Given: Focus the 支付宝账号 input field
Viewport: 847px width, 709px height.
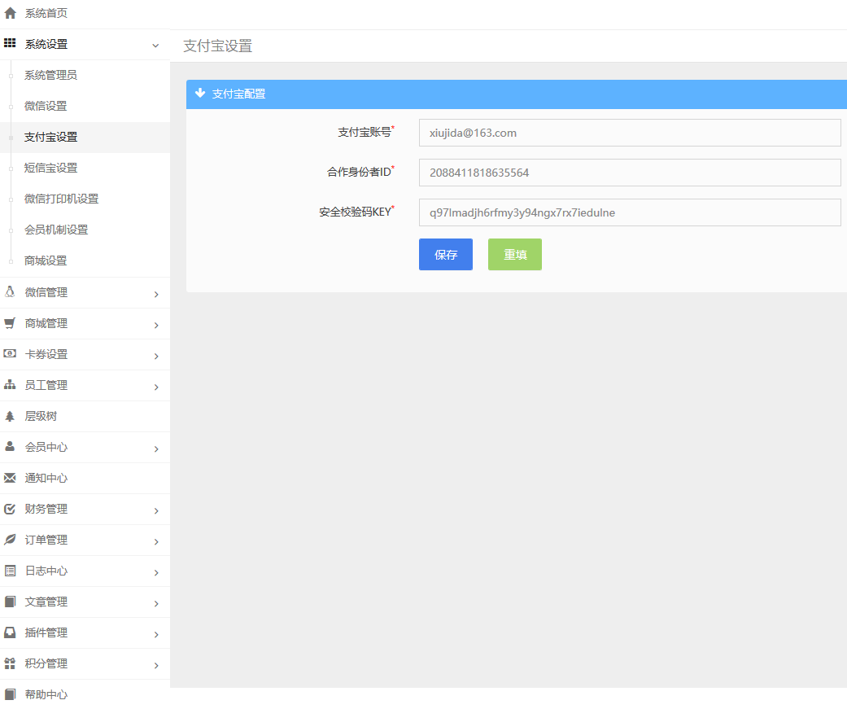Looking at the screenshot, I should point(629,133).
